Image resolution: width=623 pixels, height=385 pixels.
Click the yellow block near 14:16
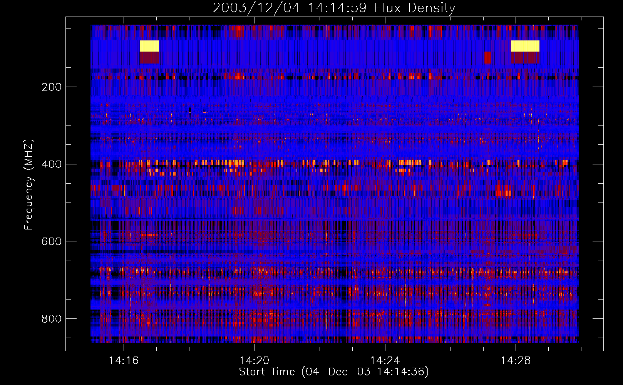[149, 46]
